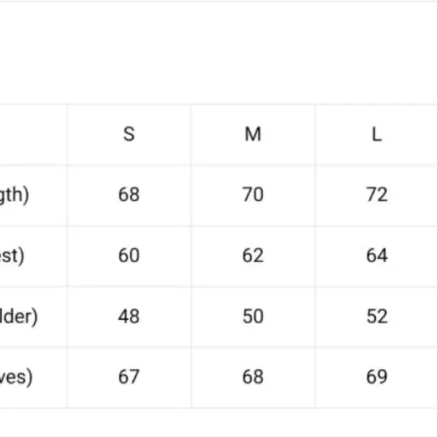Select the length value 72 for size L

pos(377,195)
